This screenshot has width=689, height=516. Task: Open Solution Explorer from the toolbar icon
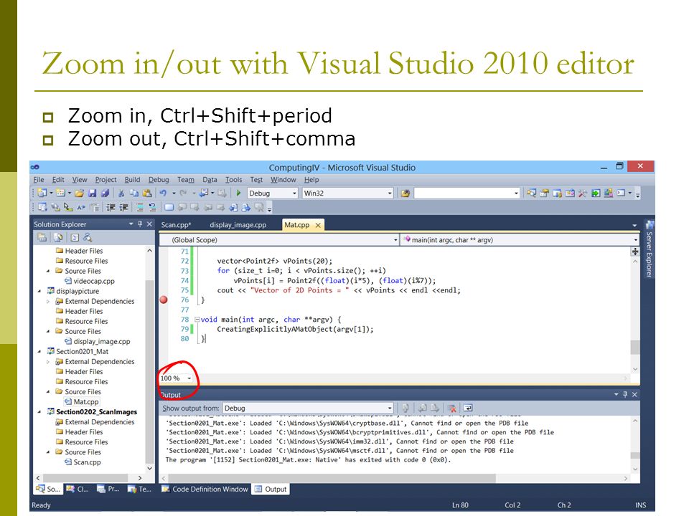click(x=532, y=193)
